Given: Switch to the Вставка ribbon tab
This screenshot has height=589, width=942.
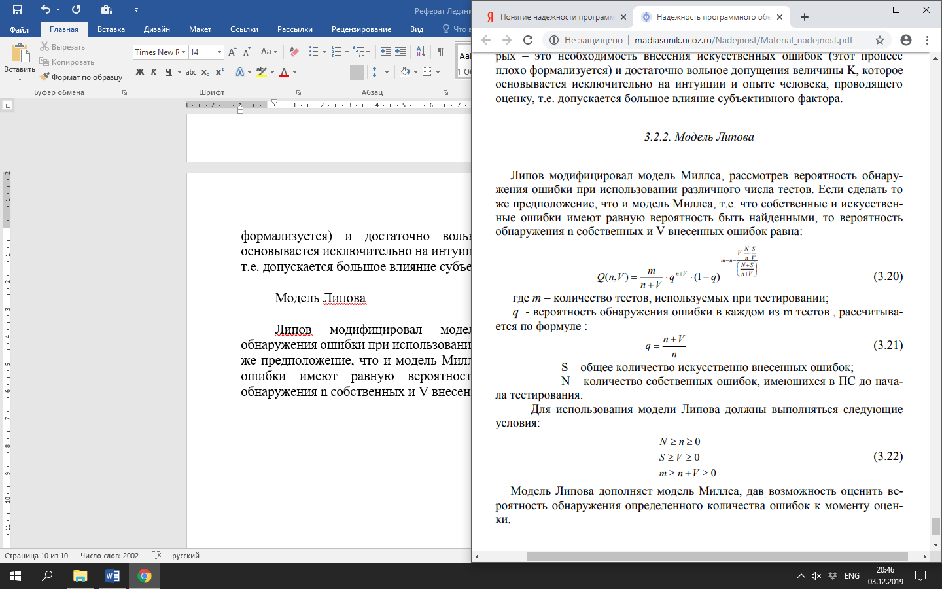Looking at the screenshot, I should 111,29.
